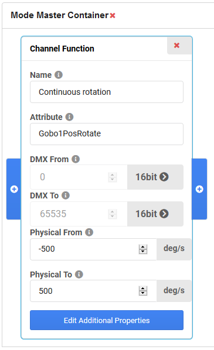Click the Physical From info icon
This screenshot has width=214, height=350.
(89, 232)
